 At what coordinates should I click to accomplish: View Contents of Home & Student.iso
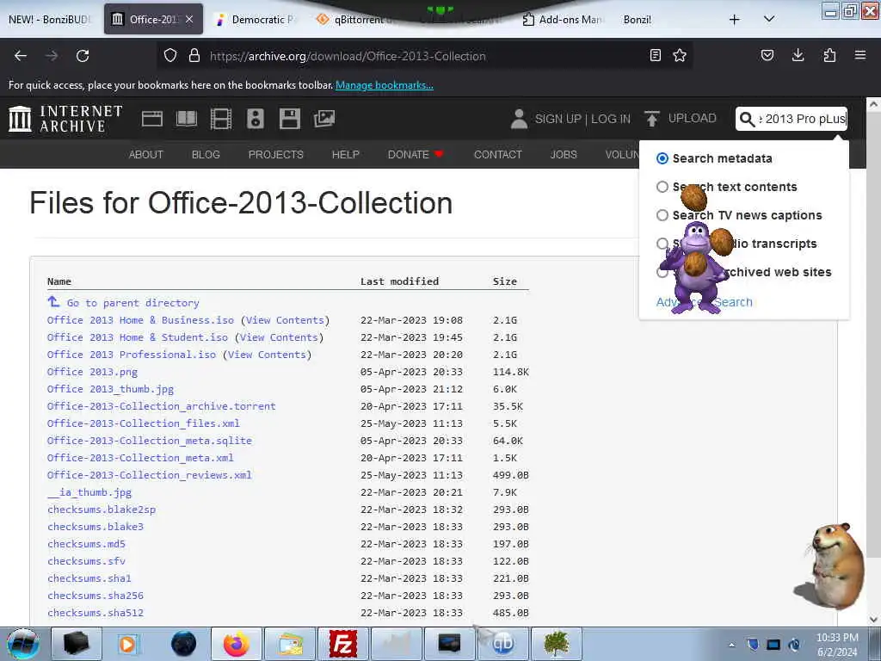click(279, 337)
